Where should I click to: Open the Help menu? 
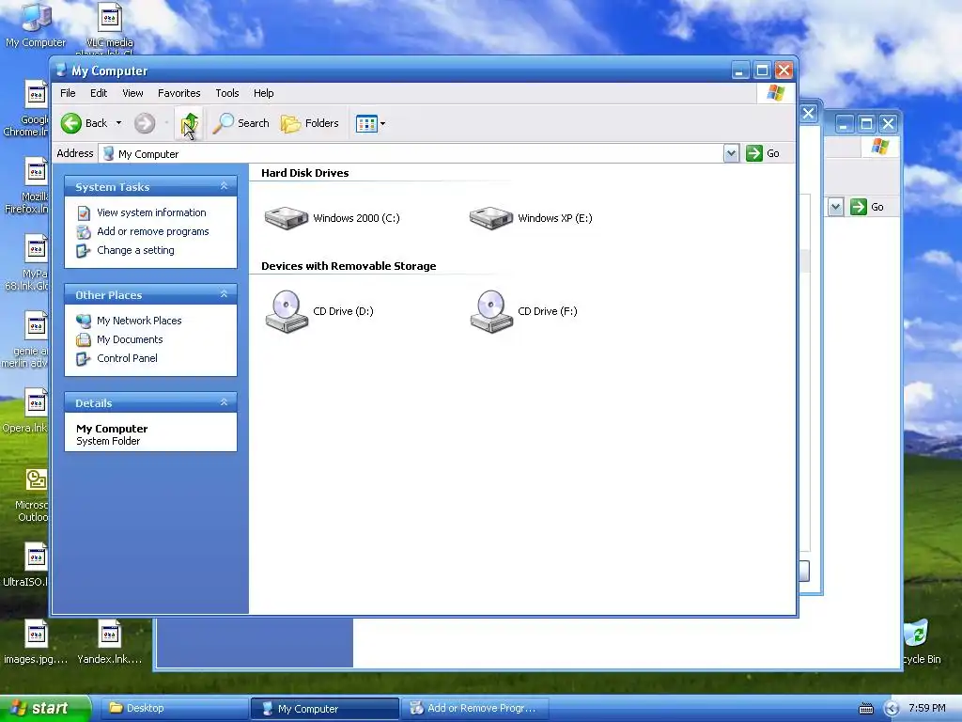[x=264, y=93]
